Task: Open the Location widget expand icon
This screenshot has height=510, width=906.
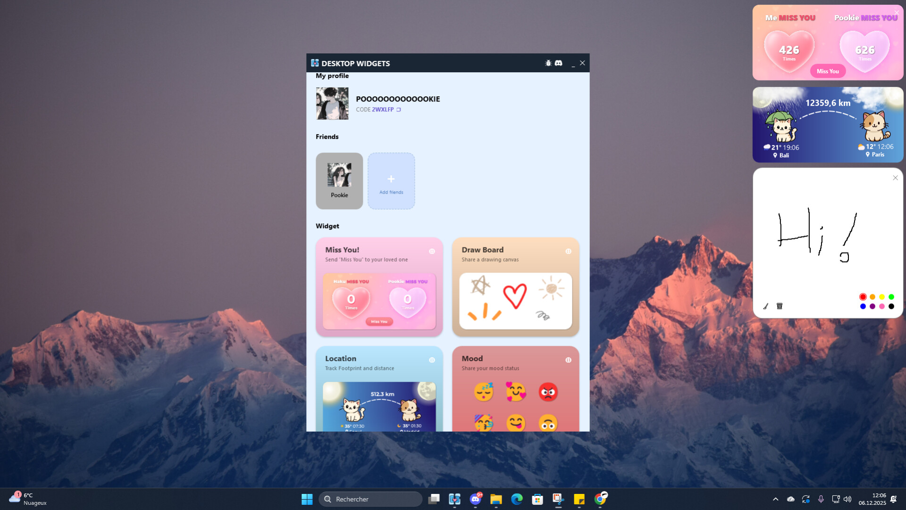Action: [x=432, y=359]
